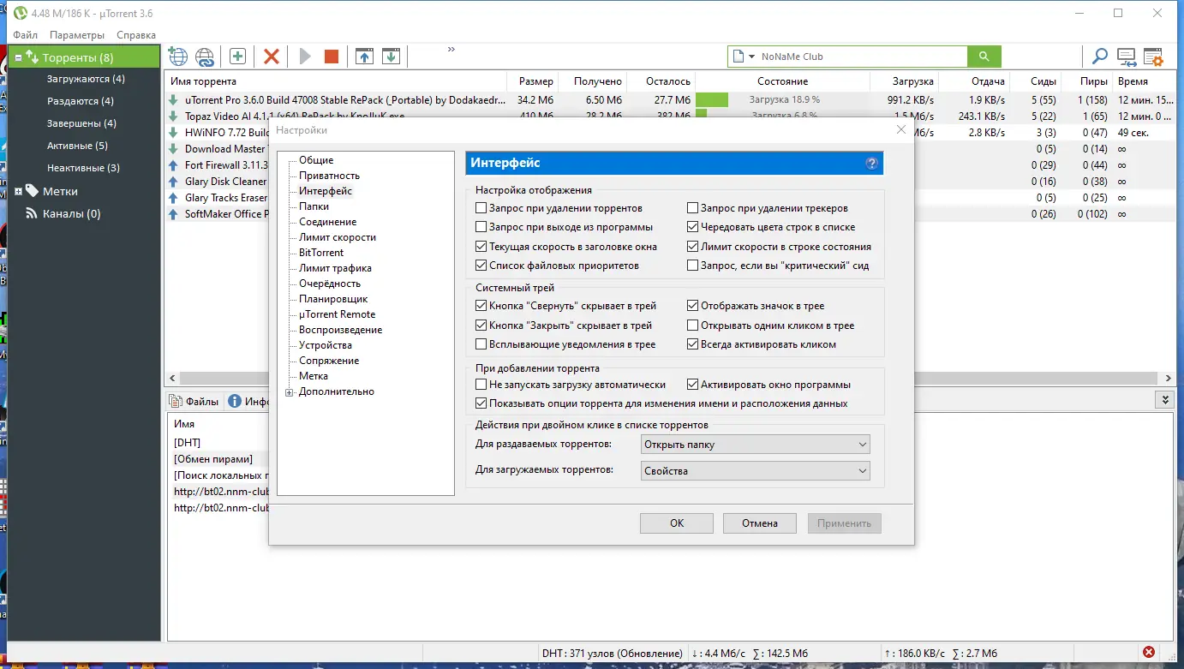Click the red X Remove torrent icon
Image resolution: width=1184 pixels, height=669 pixels.
(x=272, y=57)
